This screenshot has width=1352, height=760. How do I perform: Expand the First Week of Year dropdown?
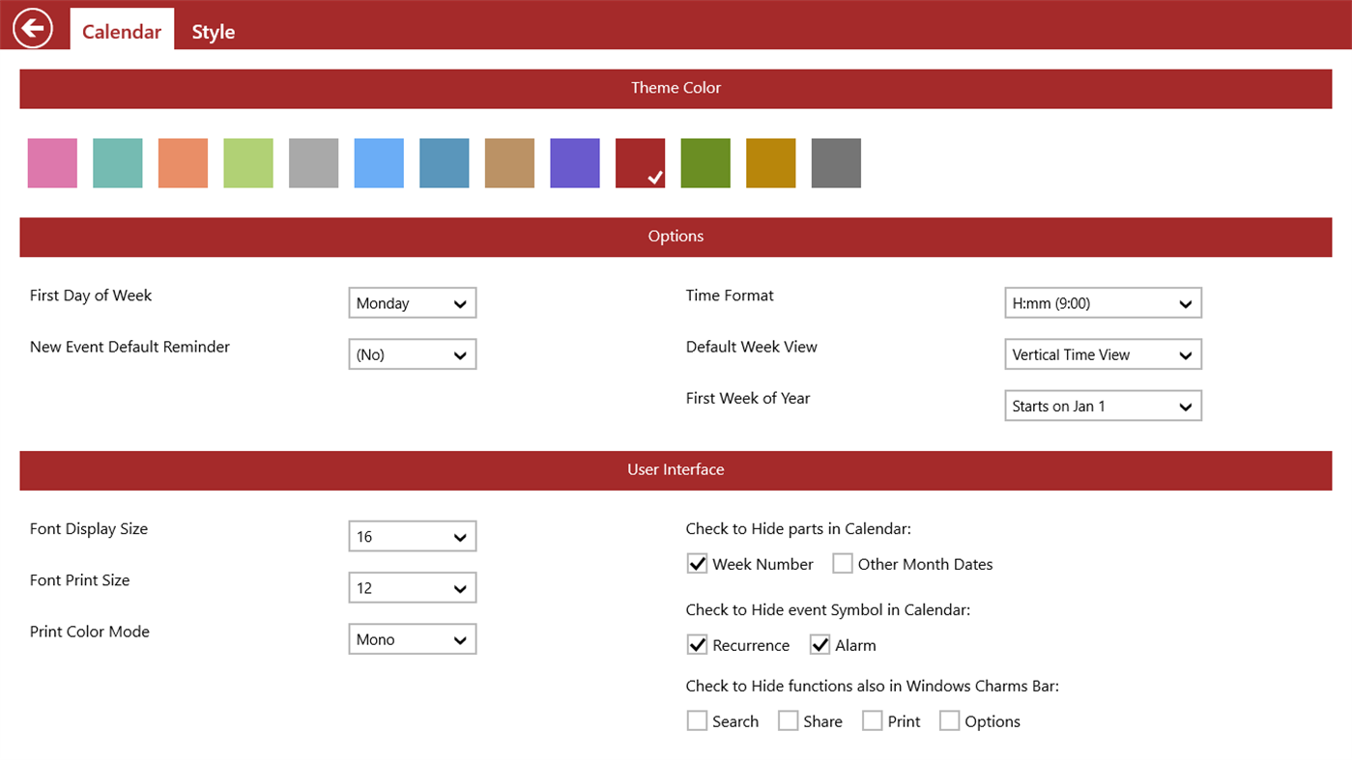pos(1103,407)
